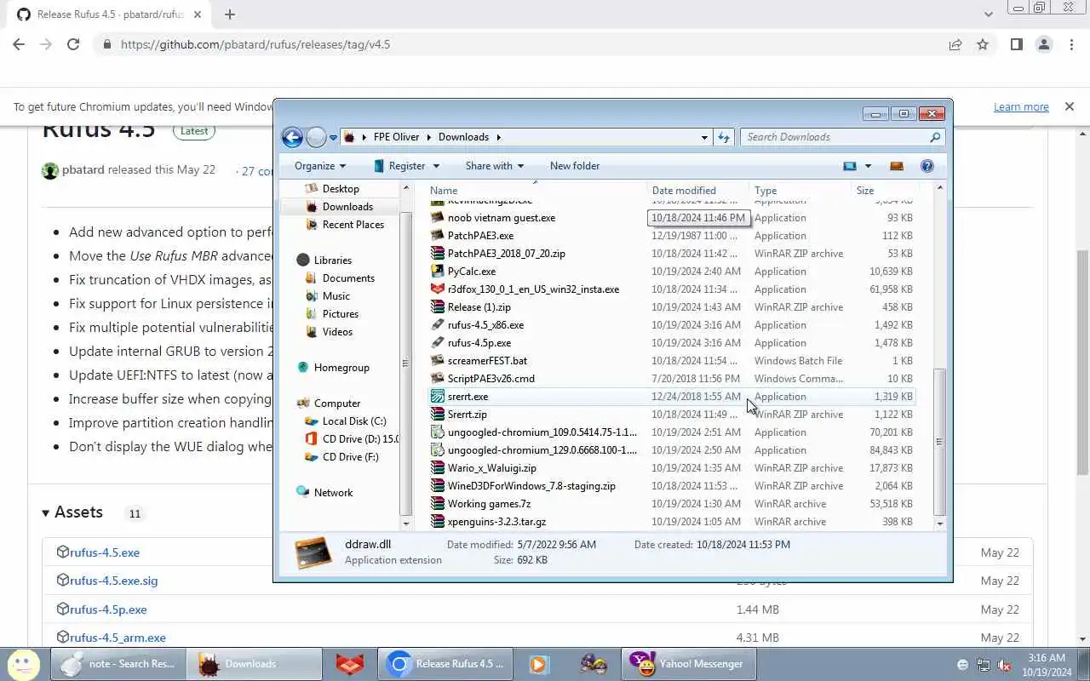Open the pbatard author link

pyautogui.click(x=83, y=169)
